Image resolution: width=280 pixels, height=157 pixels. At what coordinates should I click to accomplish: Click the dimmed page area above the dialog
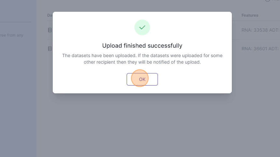tap(142, 6)
